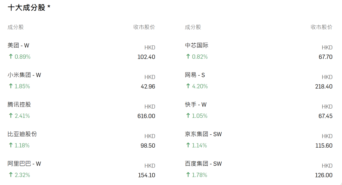Image resolution: width=342 pixels, height=185 pixels.
Task: Open the 腾讯控股 constituent link
Action: (x=19, y=105)
